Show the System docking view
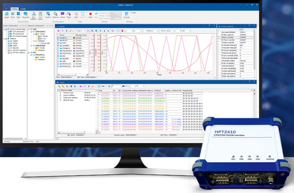This screenshot has width=294, height=193. [48, 15]
